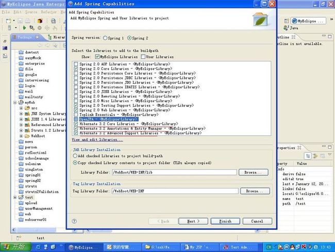
Task: Click the Package Explorer tab icon
Action: point(14,37)
